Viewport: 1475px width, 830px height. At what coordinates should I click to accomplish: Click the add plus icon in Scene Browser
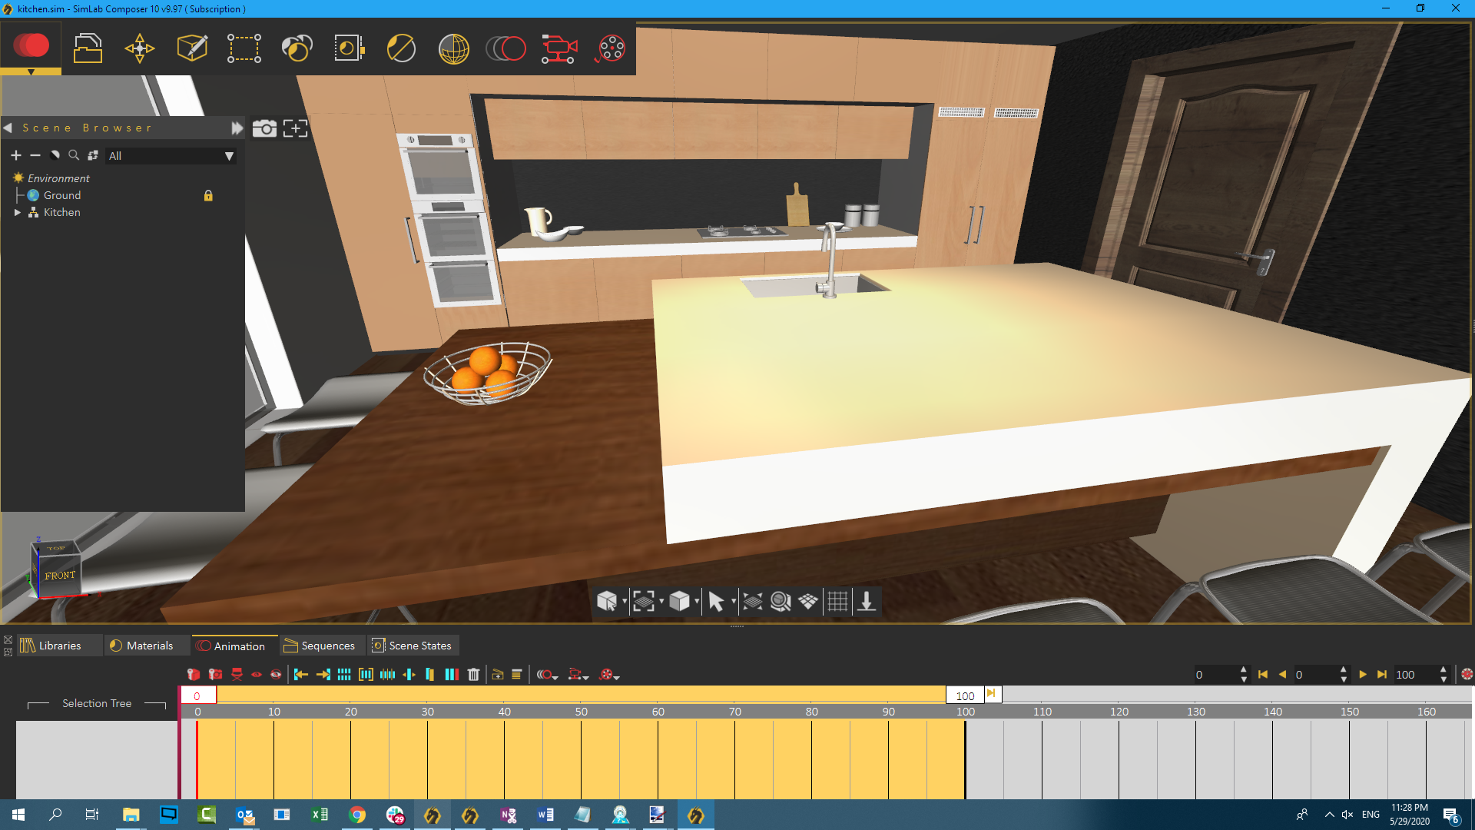click(16, 155)
